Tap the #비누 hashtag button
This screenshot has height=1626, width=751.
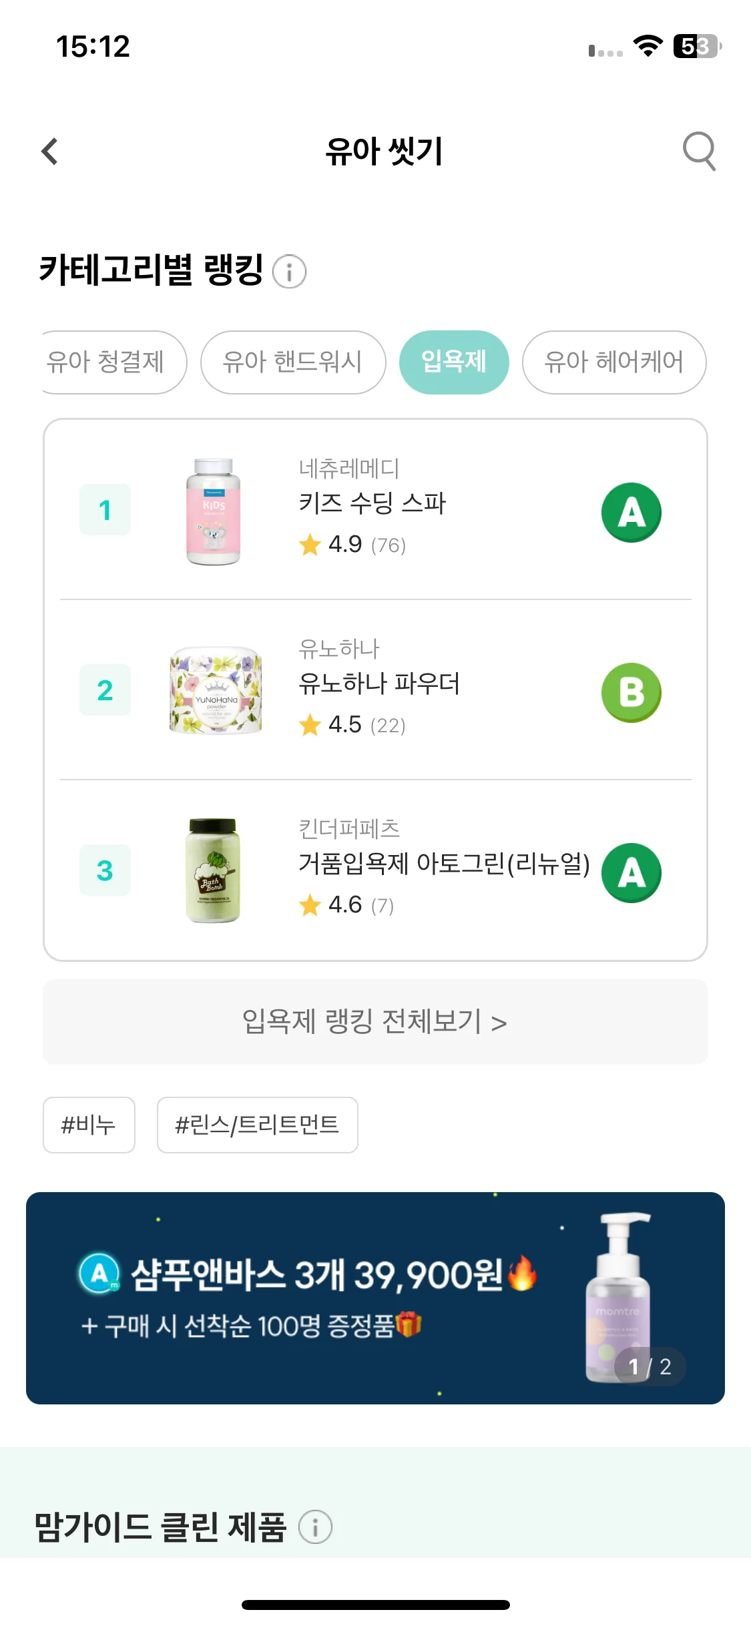pyautogui.click(x=89, y=1125)
